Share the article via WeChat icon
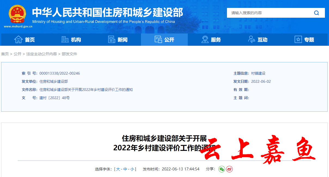Screen dimensions: 329x177 [x=222, y=169]
